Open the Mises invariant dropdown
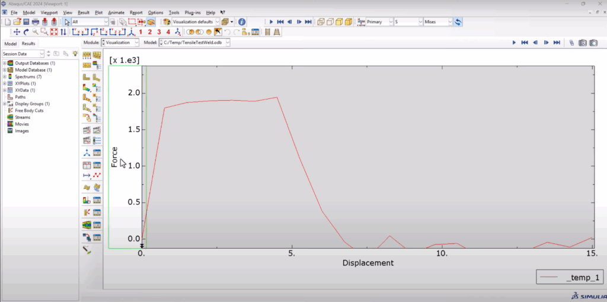607x302 pixels. [438, 22]
